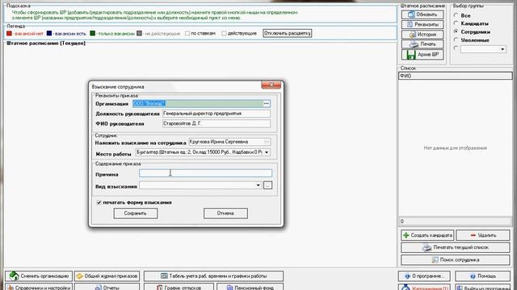The width and height of the screenshot is (517, 290).
Task: Click the ФИО column header
Action: coord(456,76)
